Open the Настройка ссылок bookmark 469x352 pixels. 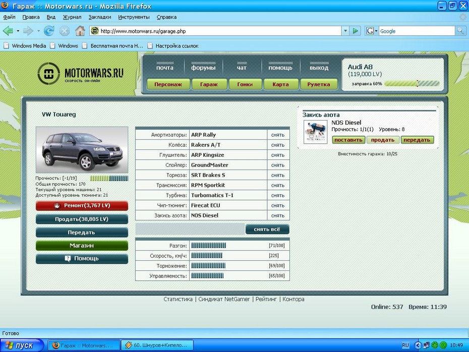point(173,46)
